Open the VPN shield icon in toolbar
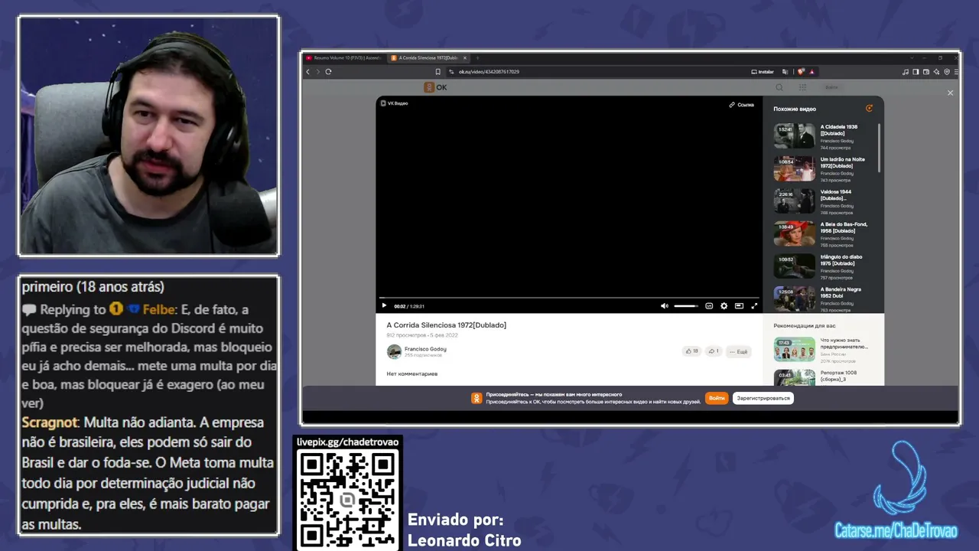This screenshot has height=551, width=979. point(946,72)
